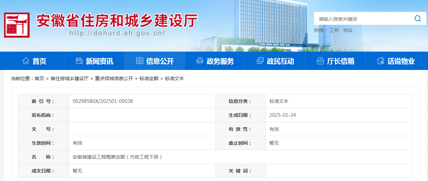Open 省住房城乡建设厅 breadcrumb link
The width and height of the screenshot is (428, 181).
69,78
